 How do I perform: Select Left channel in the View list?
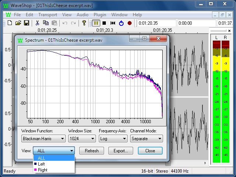[x=54, y=164]
